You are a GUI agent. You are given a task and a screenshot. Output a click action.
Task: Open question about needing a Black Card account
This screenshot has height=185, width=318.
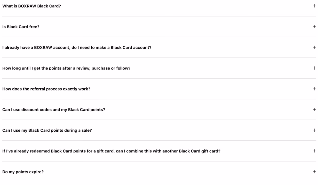159,47
